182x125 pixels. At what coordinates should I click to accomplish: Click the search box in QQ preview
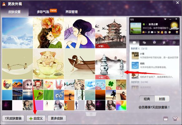click(x=154, y=37)
